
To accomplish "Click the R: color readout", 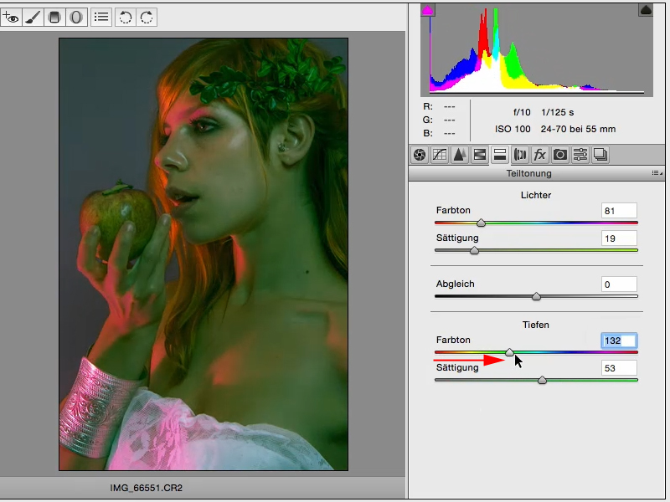I will tap(439, 106).
